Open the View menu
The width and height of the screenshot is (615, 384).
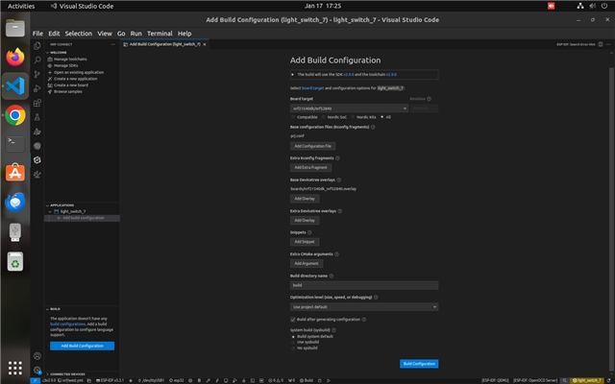(105, 34)
